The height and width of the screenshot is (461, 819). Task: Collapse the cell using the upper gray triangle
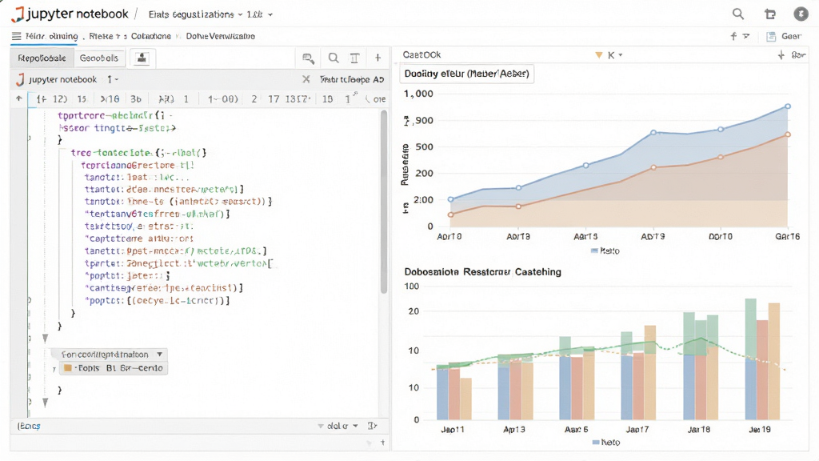pyautogui.click(x=46, y=339)
